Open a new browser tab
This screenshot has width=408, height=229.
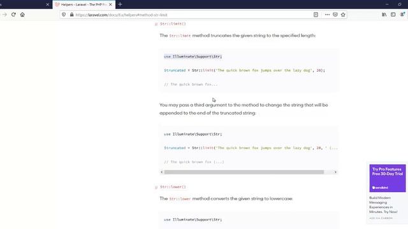pyautogui.click(x=120, y=4)
